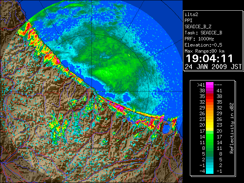
Task: Click the "ilts2" radar site label
Action: pos(191,14)
